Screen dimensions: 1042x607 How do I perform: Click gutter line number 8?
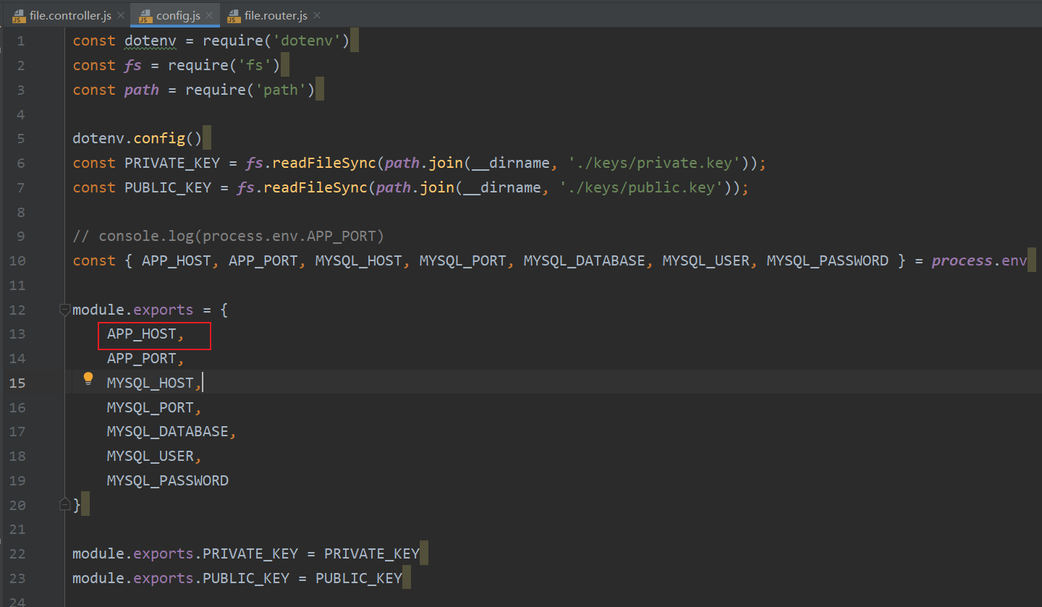[20, 212]
